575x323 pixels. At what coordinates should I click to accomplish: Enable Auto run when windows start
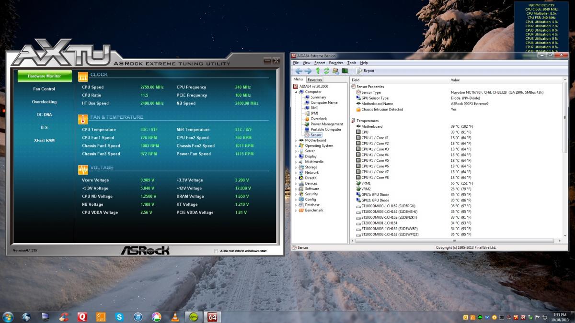coord(216,251)
